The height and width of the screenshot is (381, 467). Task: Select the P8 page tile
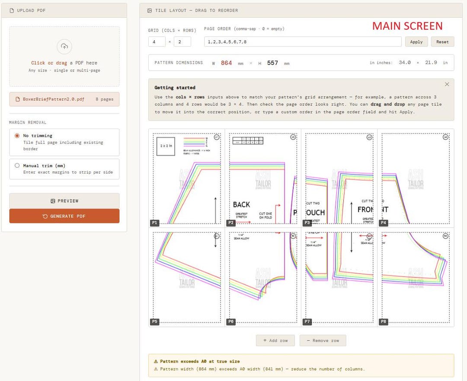(x=416, y=277)
